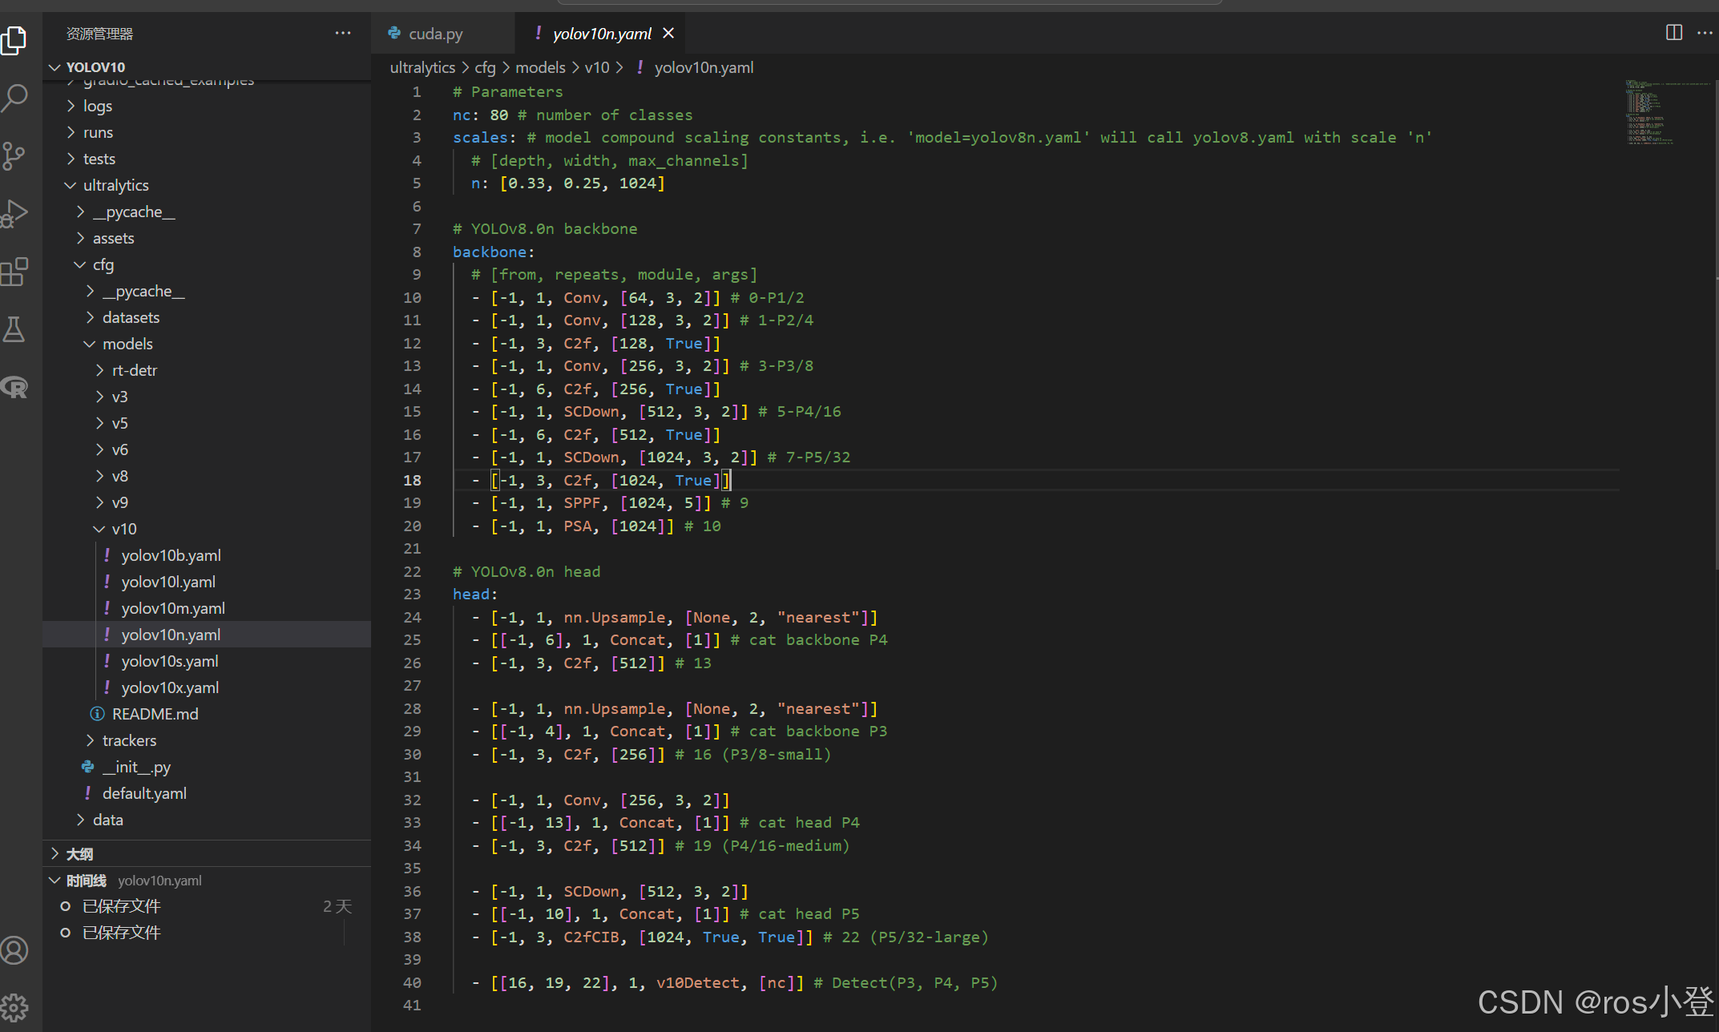Open the Extensions view
Screen dimensions: 1719x1032
(15, 272)
